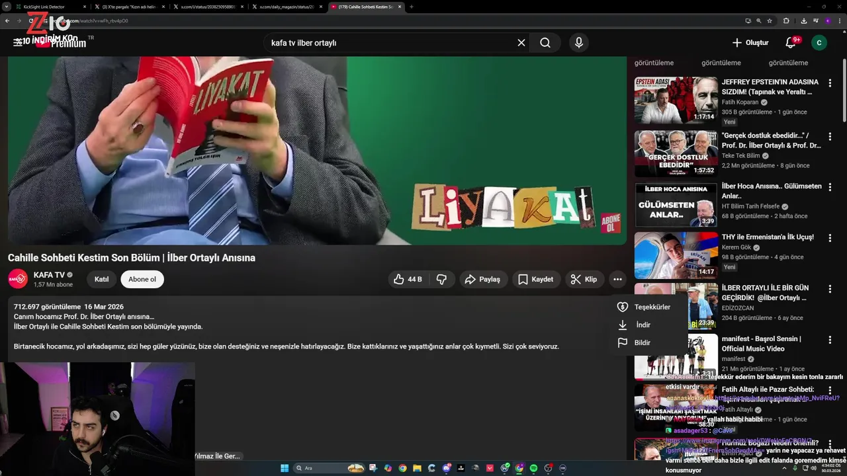Open browser downloads icon
Image resolution: width=847 pixels, height=476 pixels.
(x=804, y=20)
